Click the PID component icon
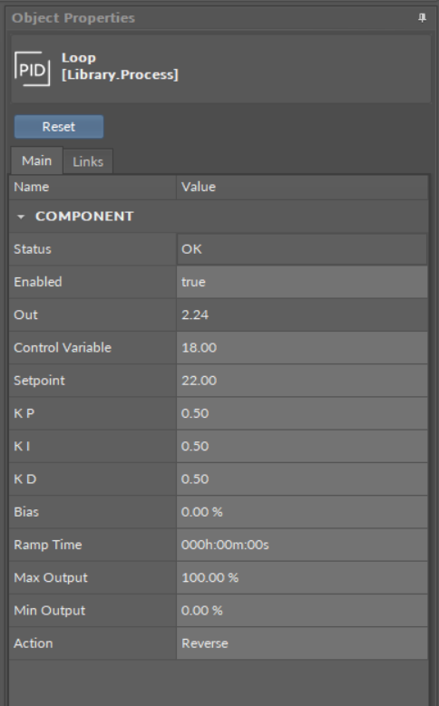Image resolution: width=439 pixels, height=706 pixels. click(32, 69)
